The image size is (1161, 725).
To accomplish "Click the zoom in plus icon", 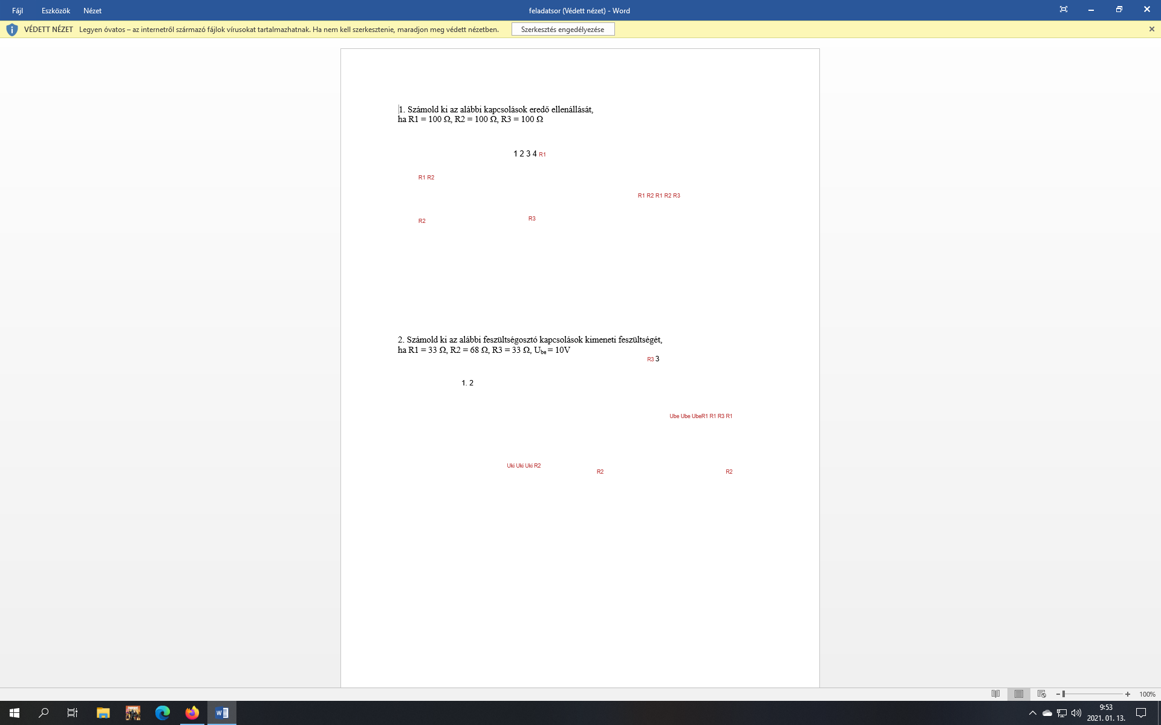I will [1128, 694].
